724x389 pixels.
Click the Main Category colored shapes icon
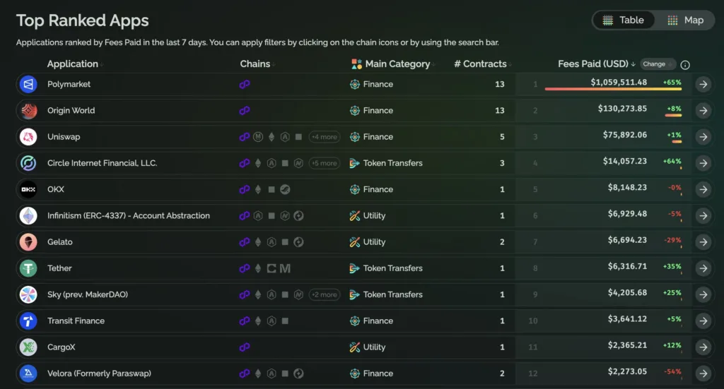[356, 64]
